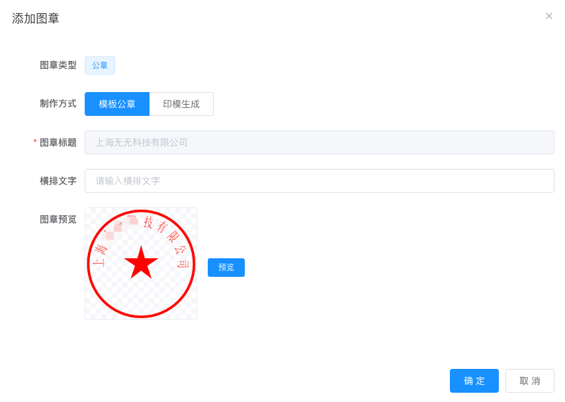The image size is (565, 402).
Task: Click the red seal preview image
Action: click(141, 264)
